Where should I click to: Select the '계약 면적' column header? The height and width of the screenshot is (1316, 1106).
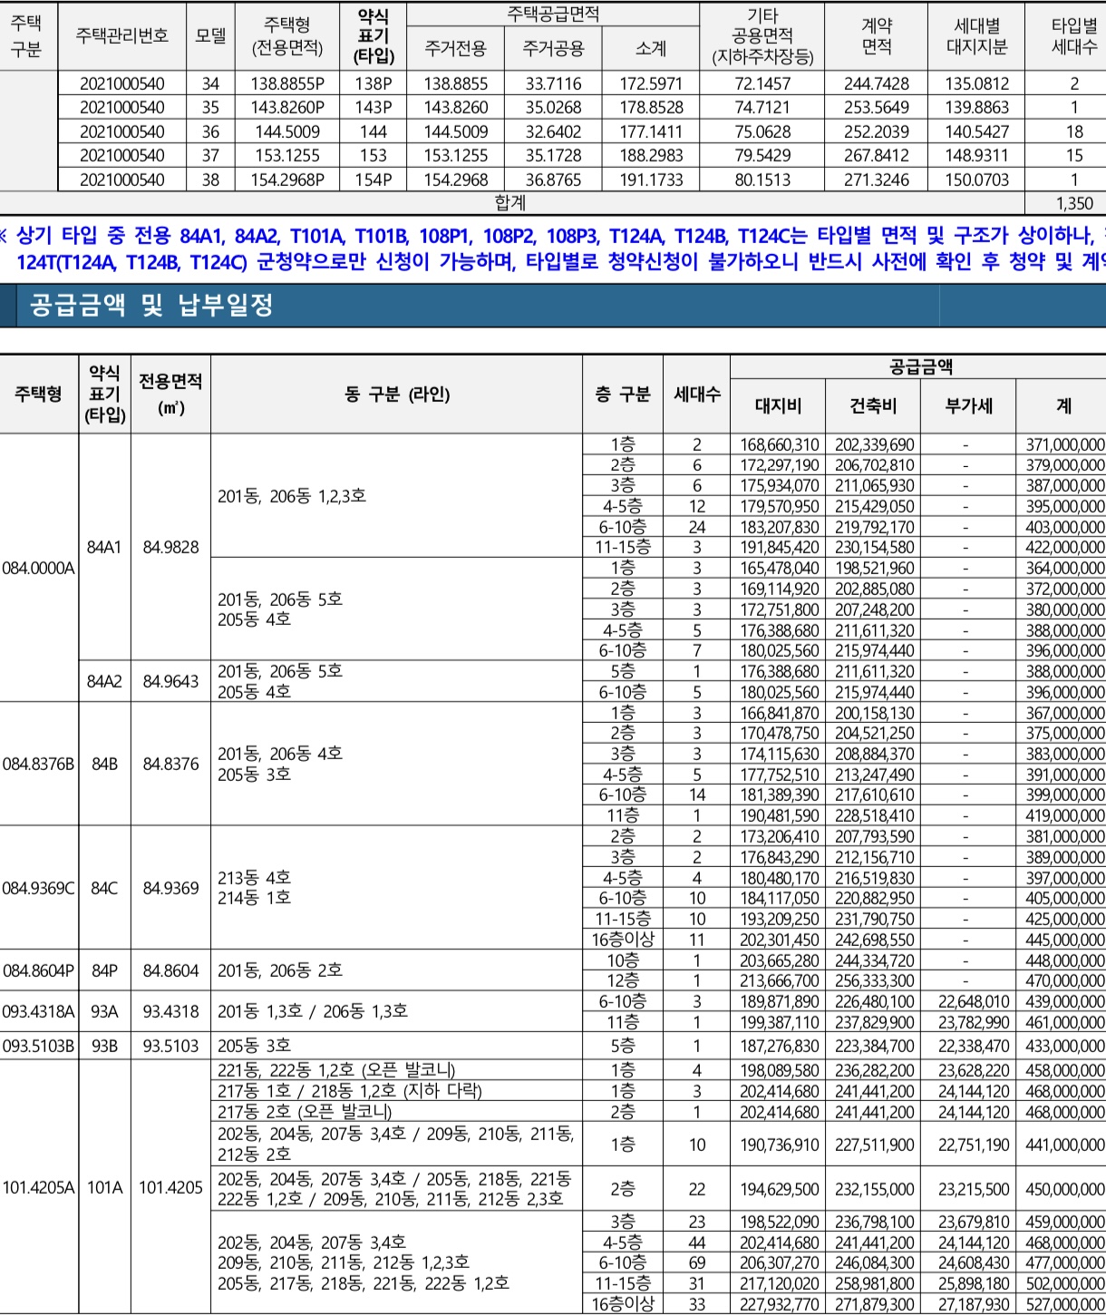point(876,35)
